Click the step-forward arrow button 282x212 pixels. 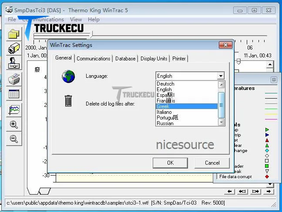(255, 191)
